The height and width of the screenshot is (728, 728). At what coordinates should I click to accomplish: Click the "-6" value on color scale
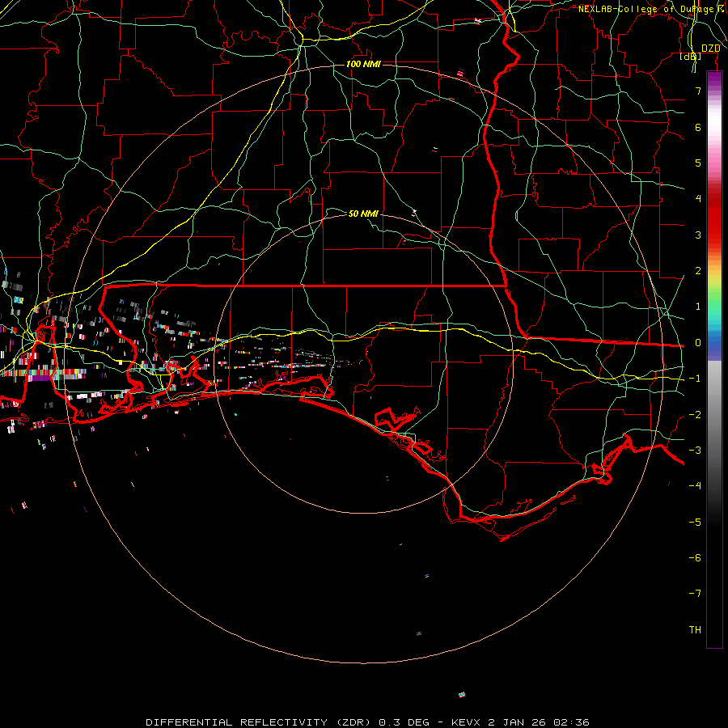coord(695,558)
